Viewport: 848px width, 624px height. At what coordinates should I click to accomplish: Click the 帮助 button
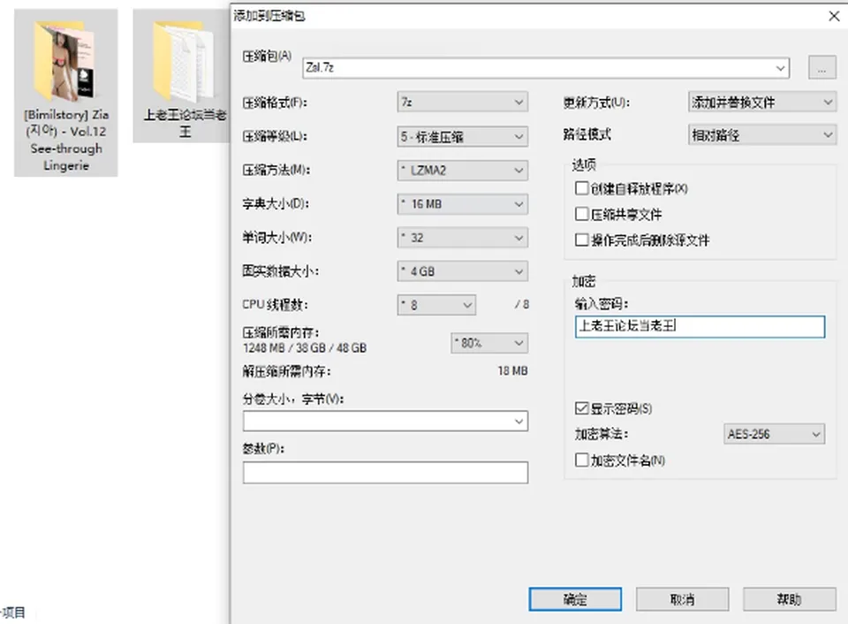pyautogui.click(x=789, y=599)
